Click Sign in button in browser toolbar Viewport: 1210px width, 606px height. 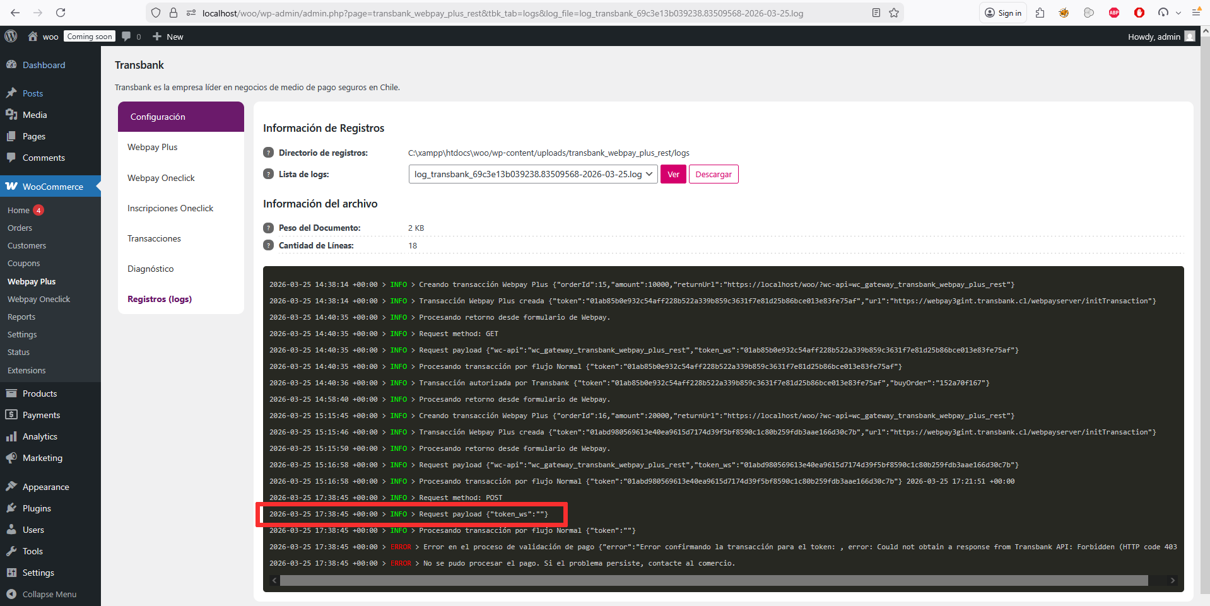coord(1003,13)
